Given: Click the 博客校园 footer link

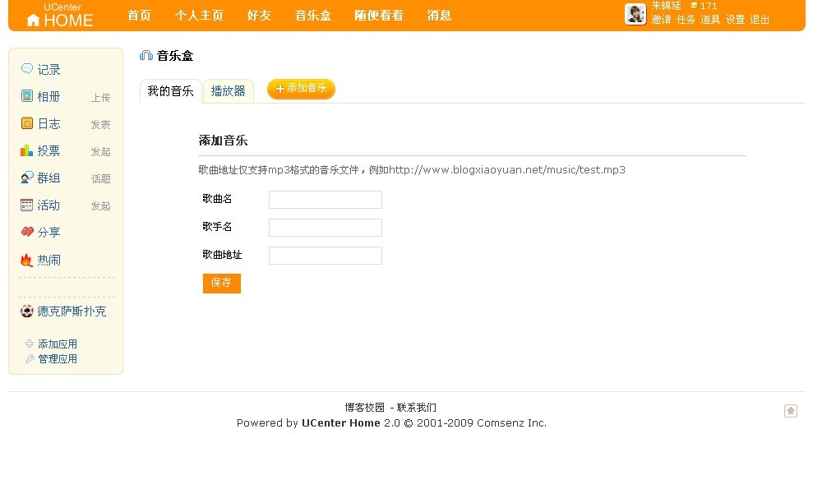Looking at the screenshot, I should click(x=365, y=408).
